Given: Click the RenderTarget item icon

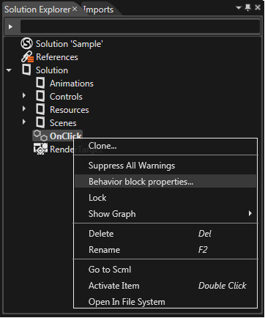Looking at the screenshot, I should 40,149.
